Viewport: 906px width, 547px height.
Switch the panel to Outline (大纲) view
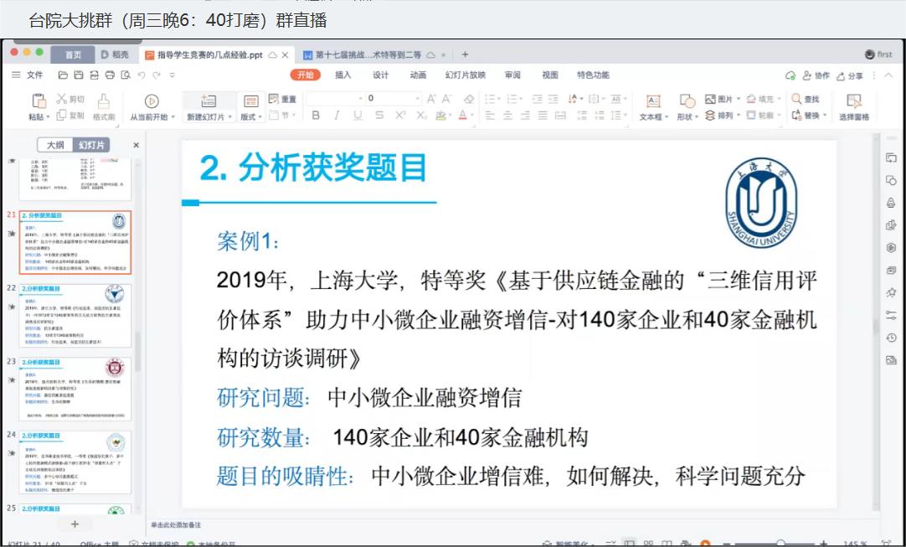(x=55, y=145)
